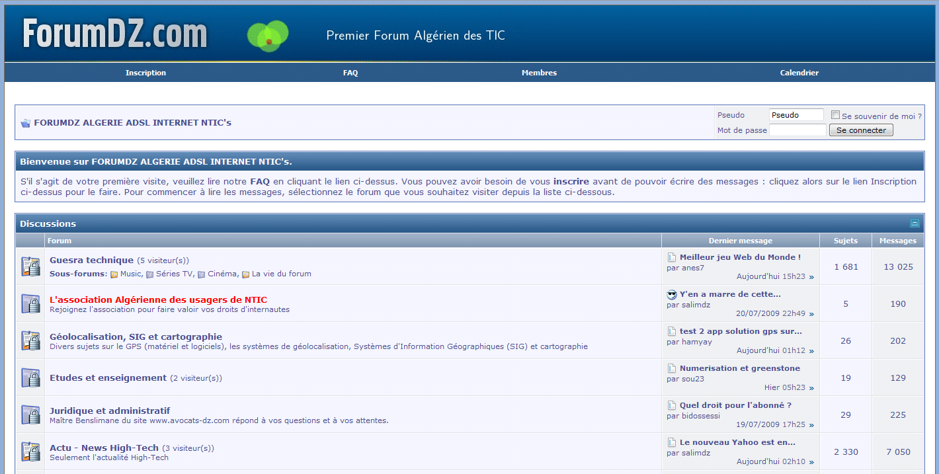Click the La vie du forum sub-forum icon

245,274
